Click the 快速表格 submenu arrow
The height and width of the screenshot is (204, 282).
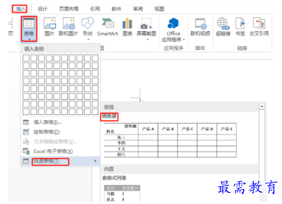point(95,161)
